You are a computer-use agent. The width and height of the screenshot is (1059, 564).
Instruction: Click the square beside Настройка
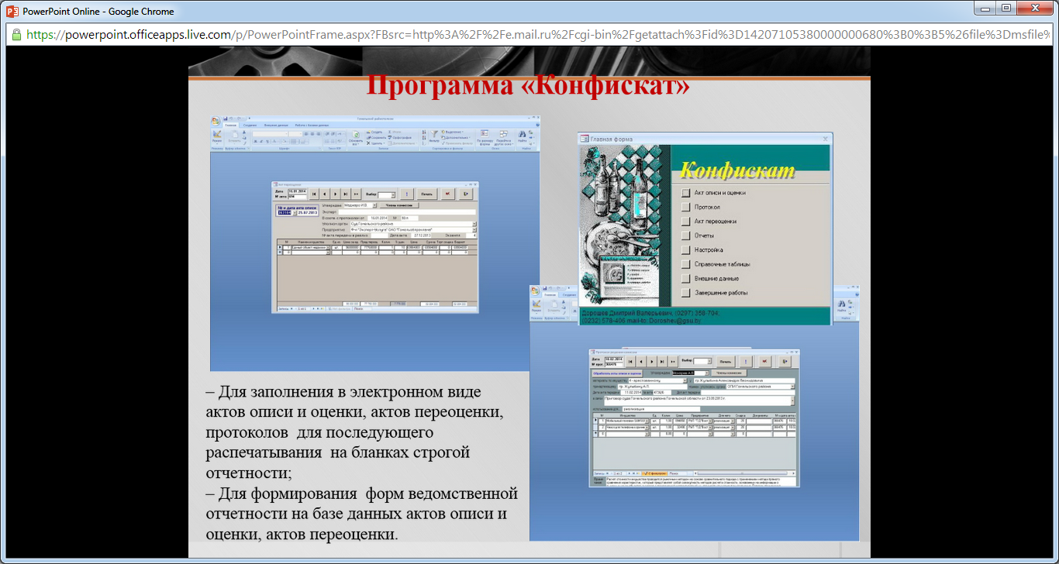click(685, 249)
